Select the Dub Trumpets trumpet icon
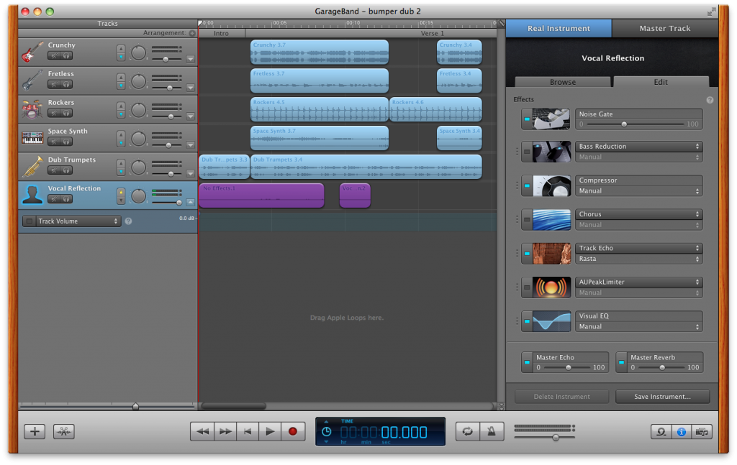737x465 pixels. (32, 167)
